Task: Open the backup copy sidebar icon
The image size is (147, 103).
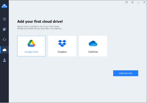Action: 4,29
